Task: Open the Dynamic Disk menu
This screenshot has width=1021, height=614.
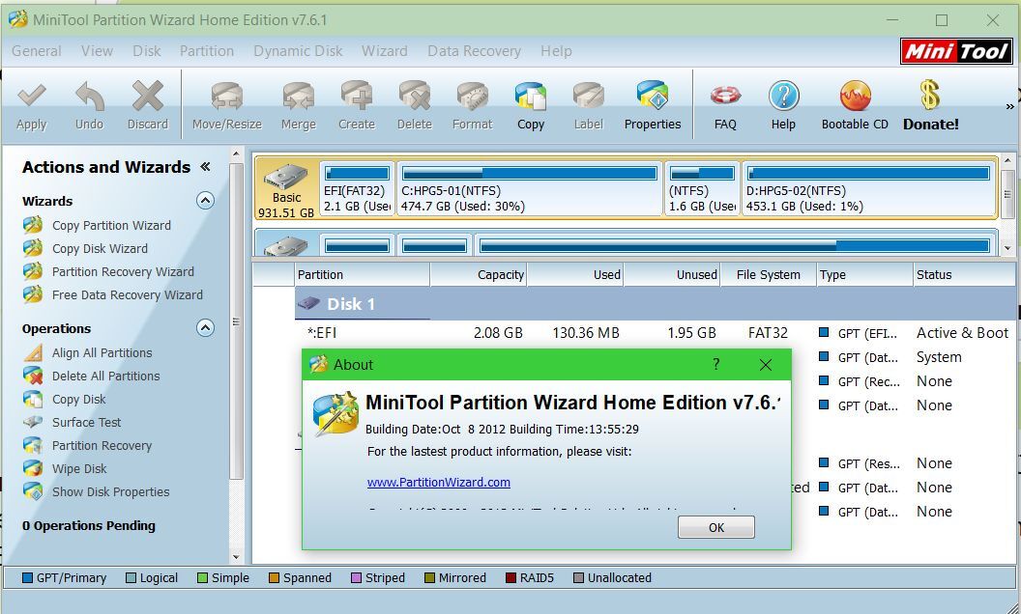Action: point(298,51)
